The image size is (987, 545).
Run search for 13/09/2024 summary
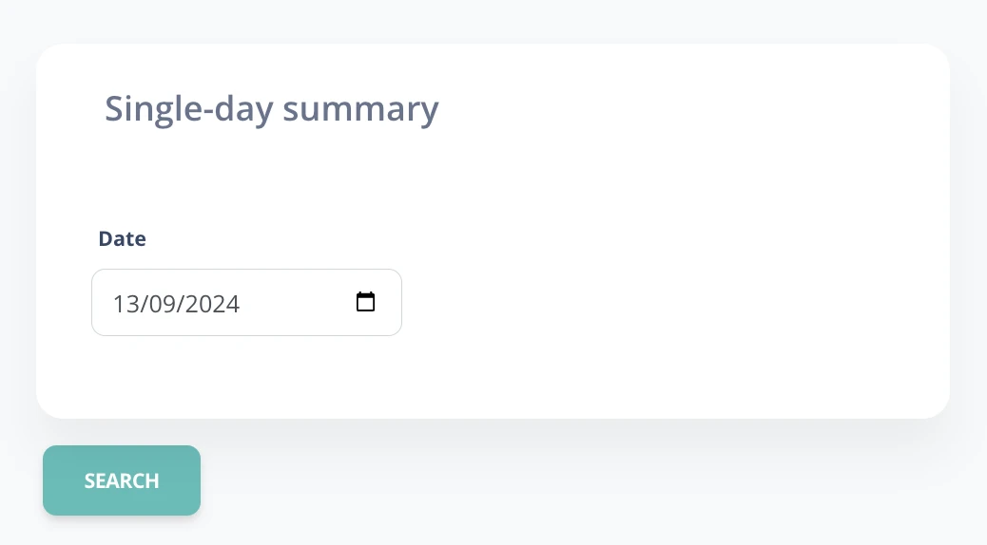(x=122, y=480)
